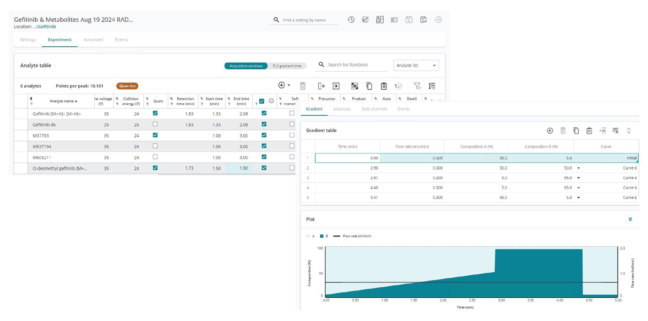This screenshot has height=321, width=648.
Task: Add a row to the Gradient table
Action: [550, 131]
